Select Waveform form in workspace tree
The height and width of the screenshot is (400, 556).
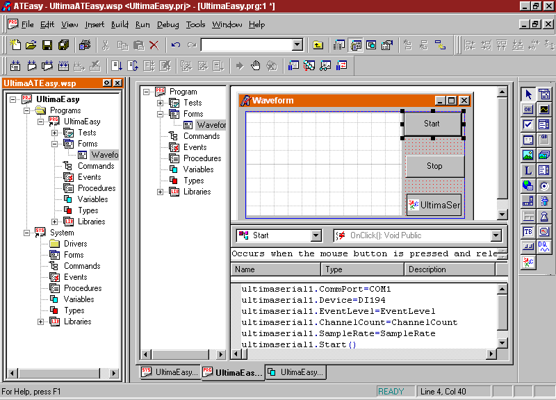pyautogui.click(x=105, y=155)
